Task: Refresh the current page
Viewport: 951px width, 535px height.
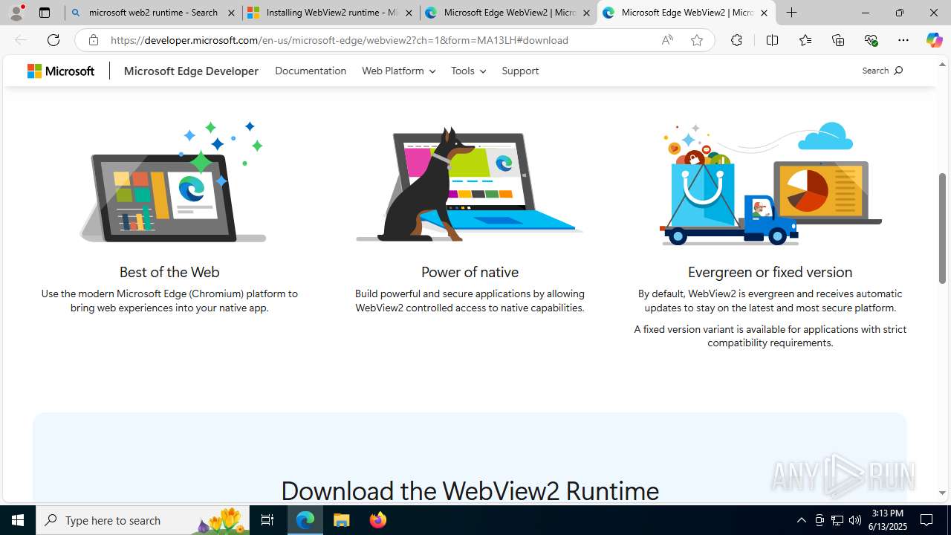Action: pos(53,40)
